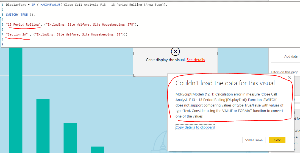Dismiss error dialog with X icon
The width and height of the screenshot is (300, 153).
[289, 77]
